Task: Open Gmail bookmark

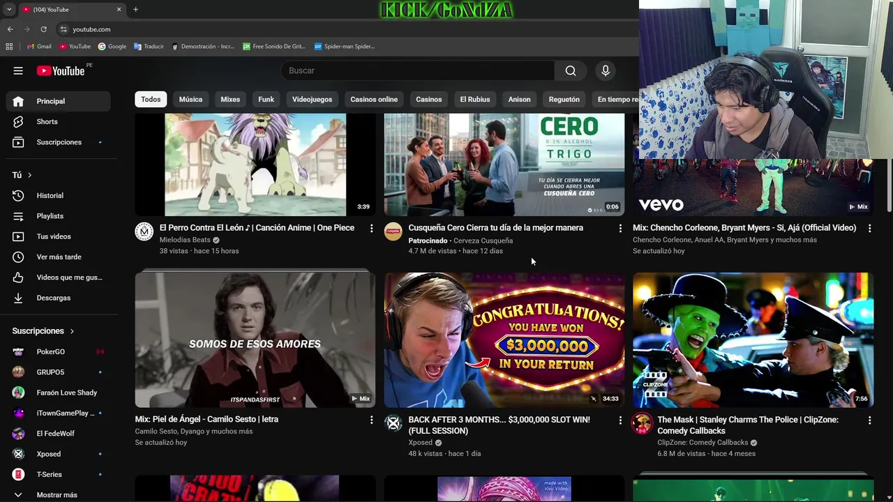Action: coord(39,47)
